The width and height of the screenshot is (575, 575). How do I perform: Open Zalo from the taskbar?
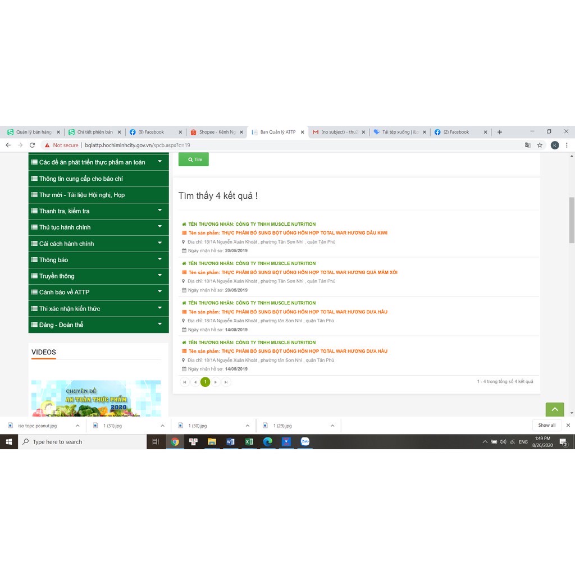pos(305,441)
